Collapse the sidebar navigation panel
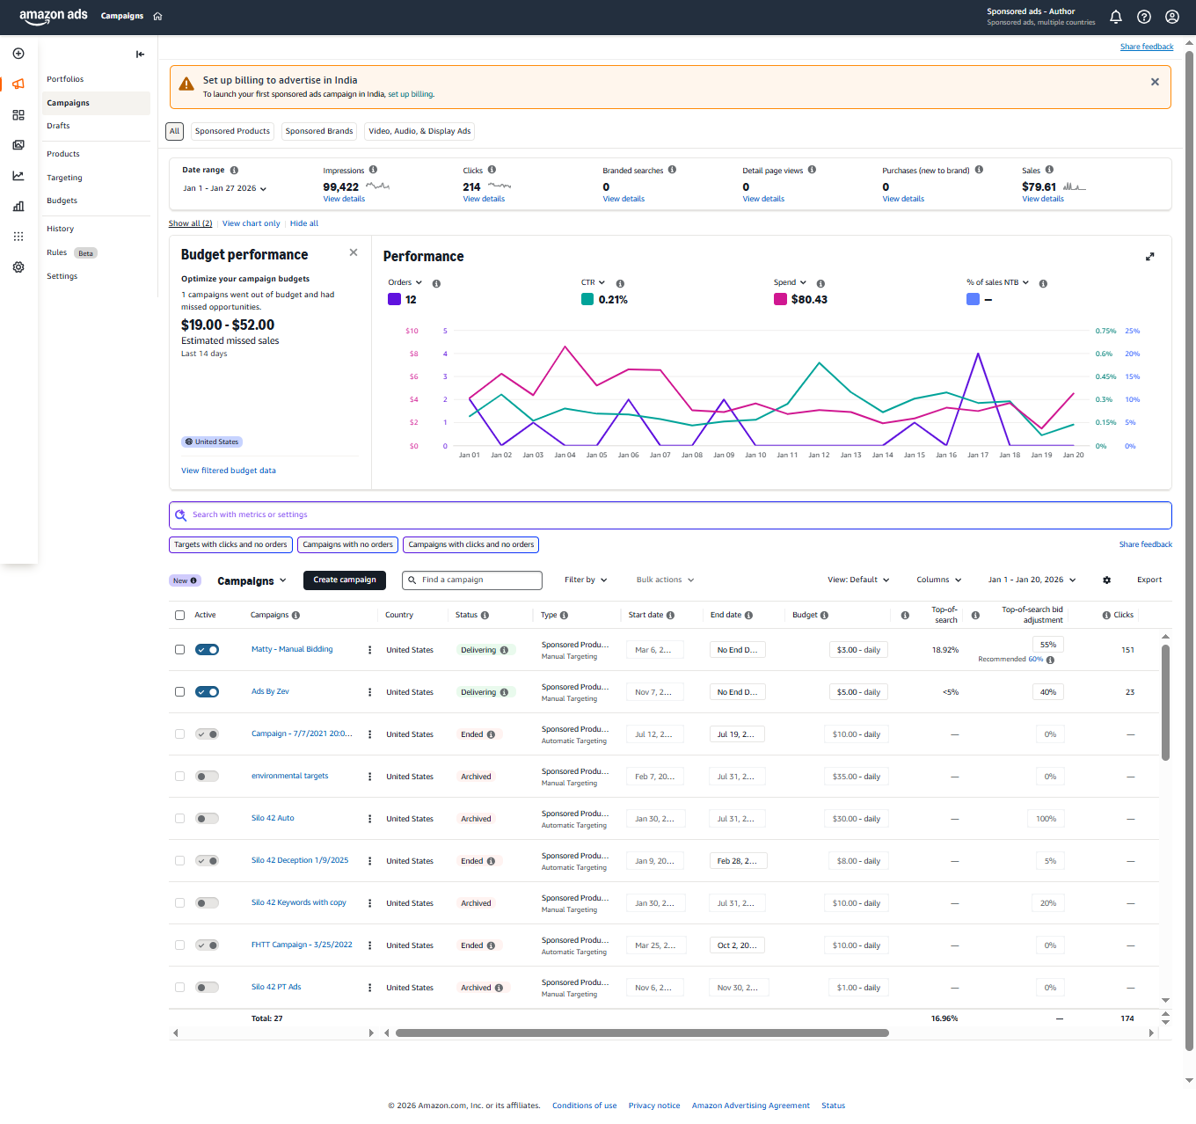 tap(140, 55)
